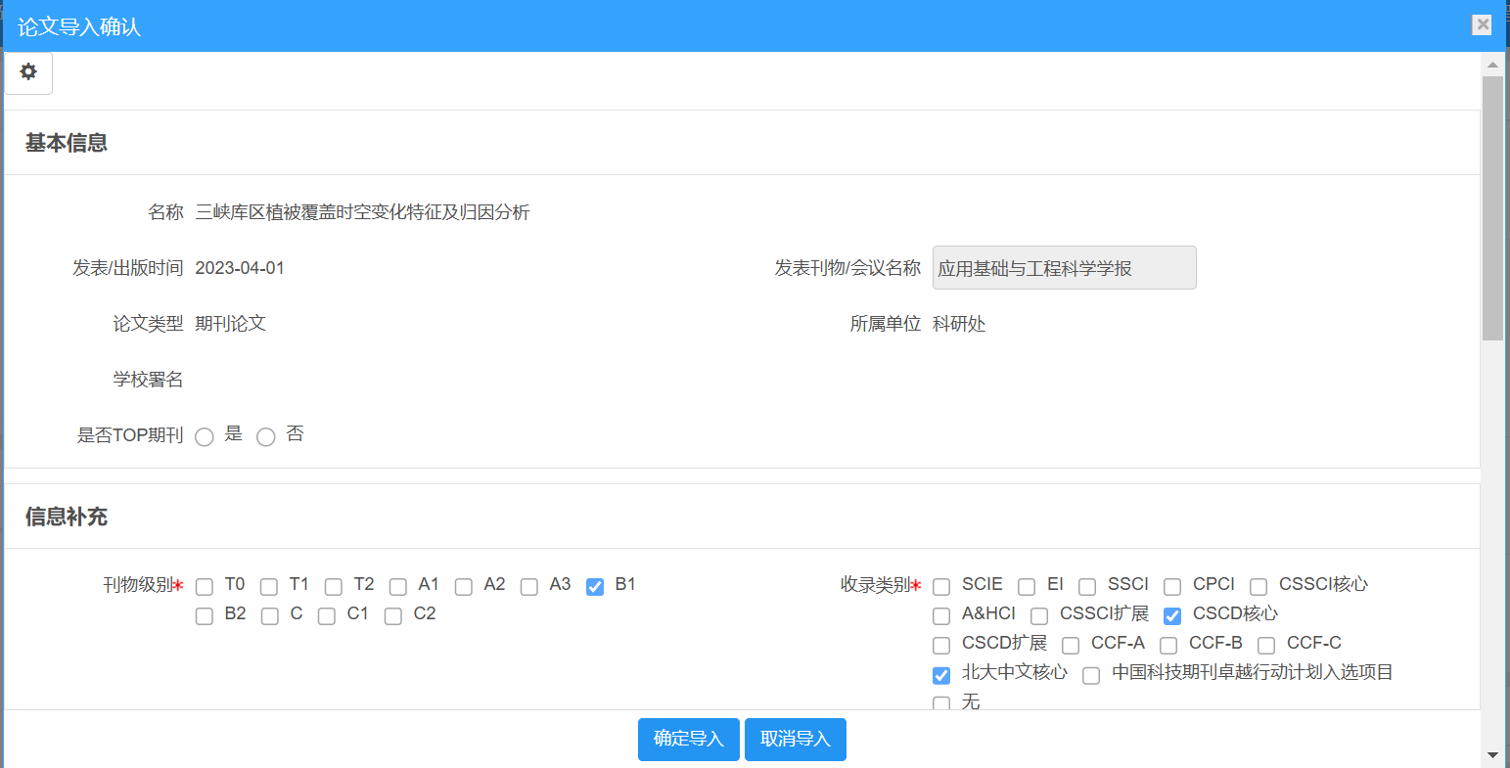Check the T0 journal level checkbox

point(205,587)
